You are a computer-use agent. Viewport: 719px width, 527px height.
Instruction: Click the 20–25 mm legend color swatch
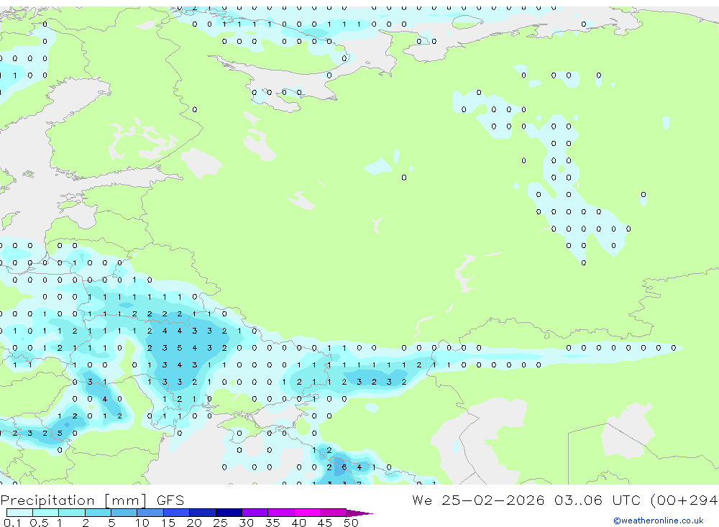click(203, 513)
